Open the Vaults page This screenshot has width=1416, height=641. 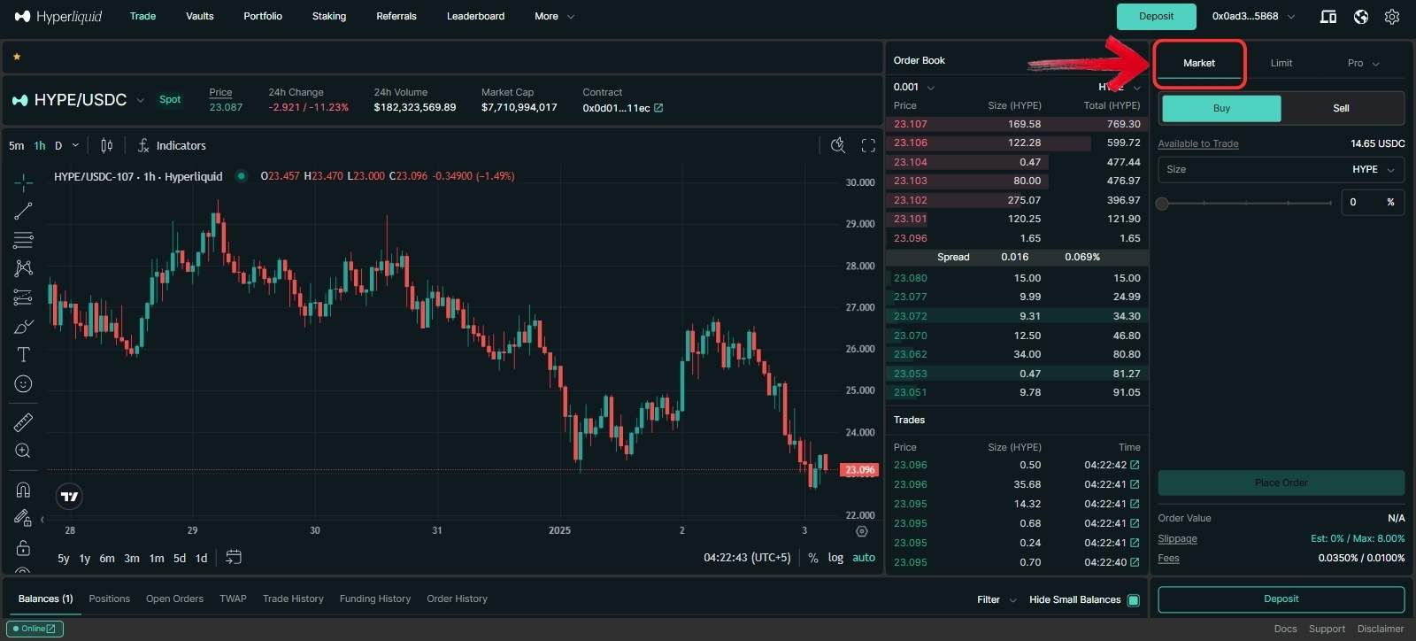(200, 16)
